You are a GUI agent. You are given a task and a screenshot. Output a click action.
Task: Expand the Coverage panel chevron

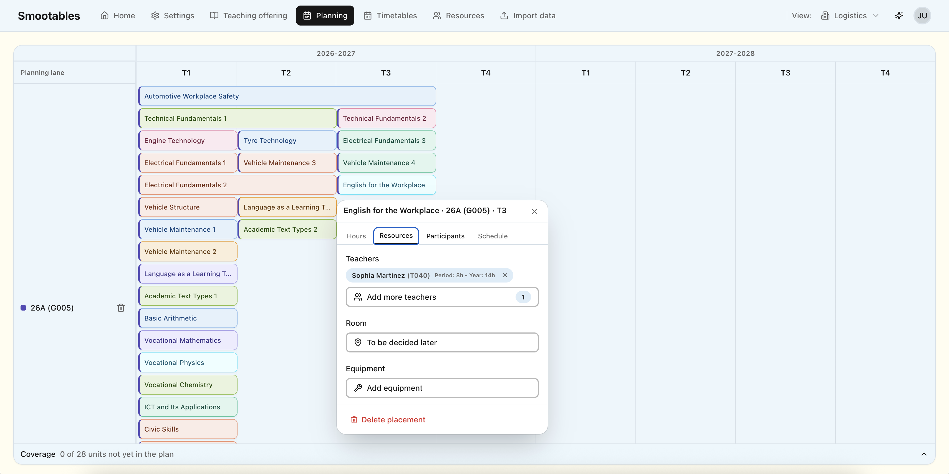click(x=923, y=454)
